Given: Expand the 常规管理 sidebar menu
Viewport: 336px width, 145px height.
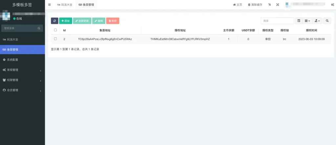Looking at the screenshot, I should (23, 70).
